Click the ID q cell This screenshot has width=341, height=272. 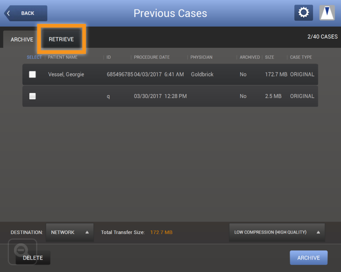(108, 97)
